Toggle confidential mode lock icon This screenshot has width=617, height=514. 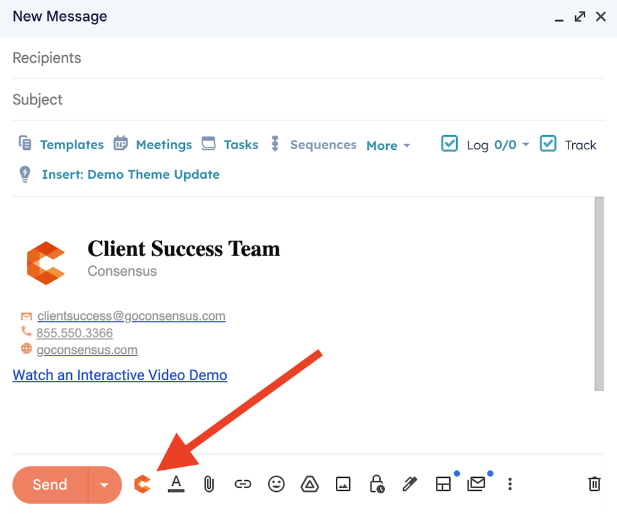(x=376, y=485)
